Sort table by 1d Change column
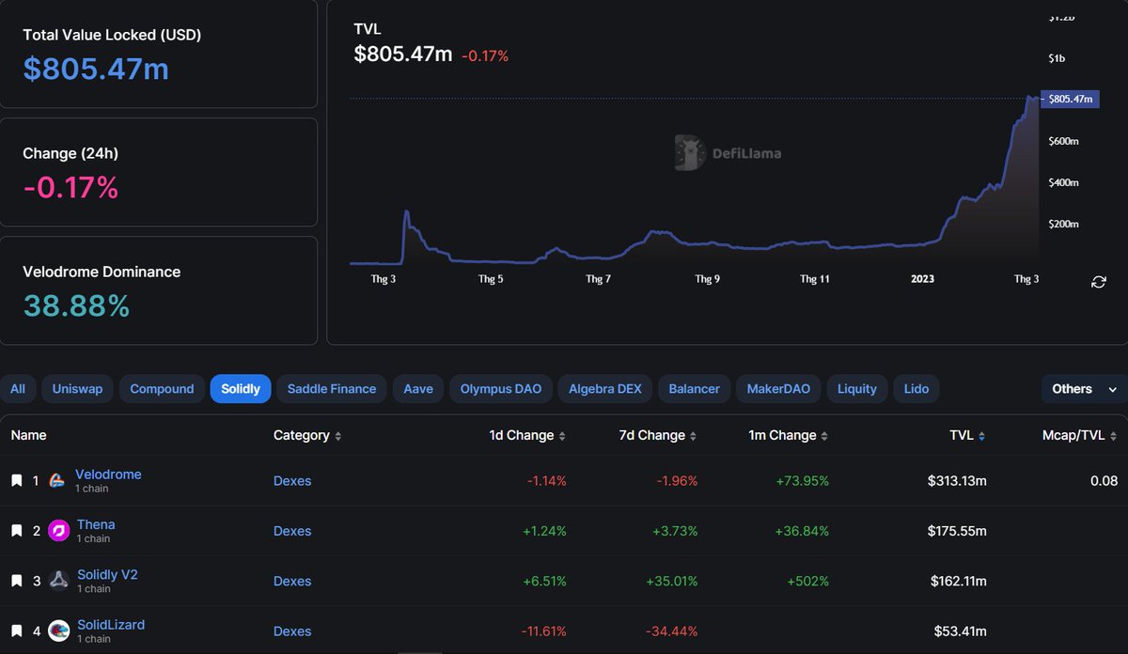 527,435
